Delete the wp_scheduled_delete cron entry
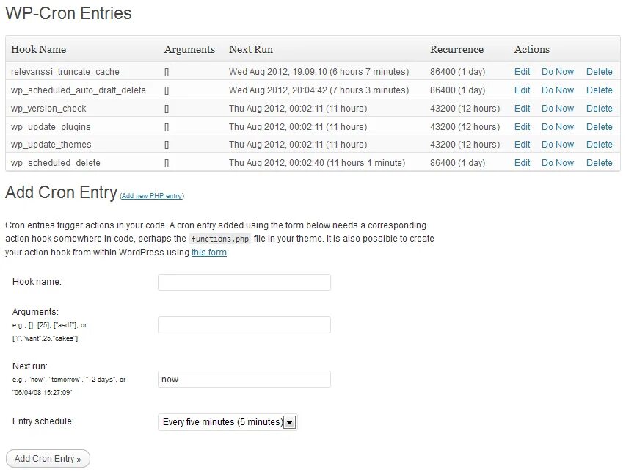626x475 pixels. (599, 163)
